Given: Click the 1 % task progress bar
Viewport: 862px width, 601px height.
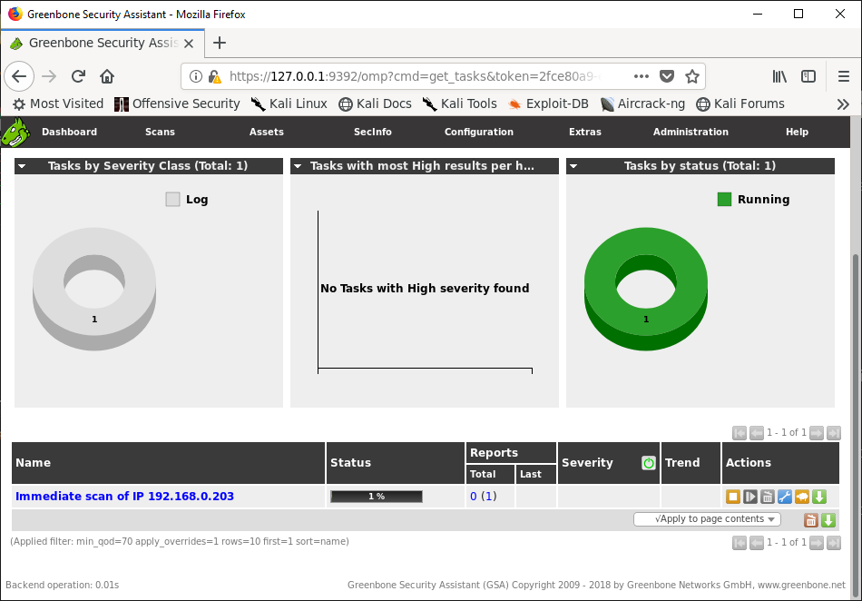Looking at the screenshot, I should (377, 497).
